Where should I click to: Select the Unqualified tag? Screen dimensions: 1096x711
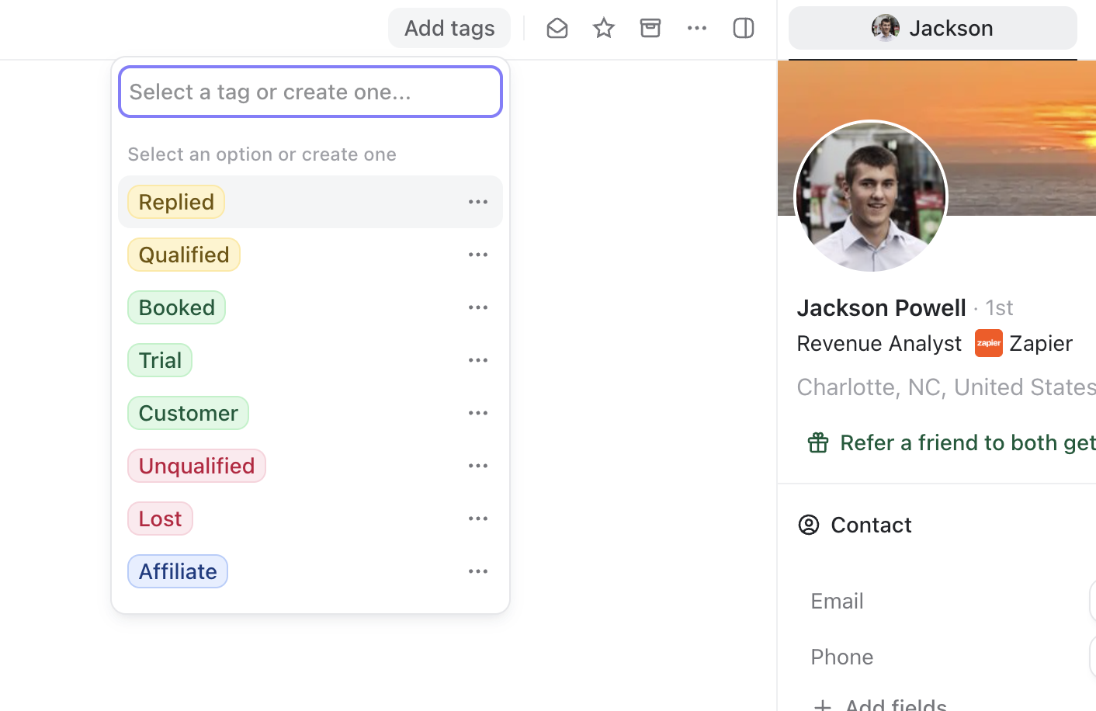click(x=197, y=466)
